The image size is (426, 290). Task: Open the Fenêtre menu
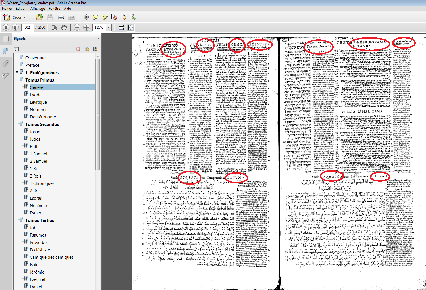coord(54,9)
